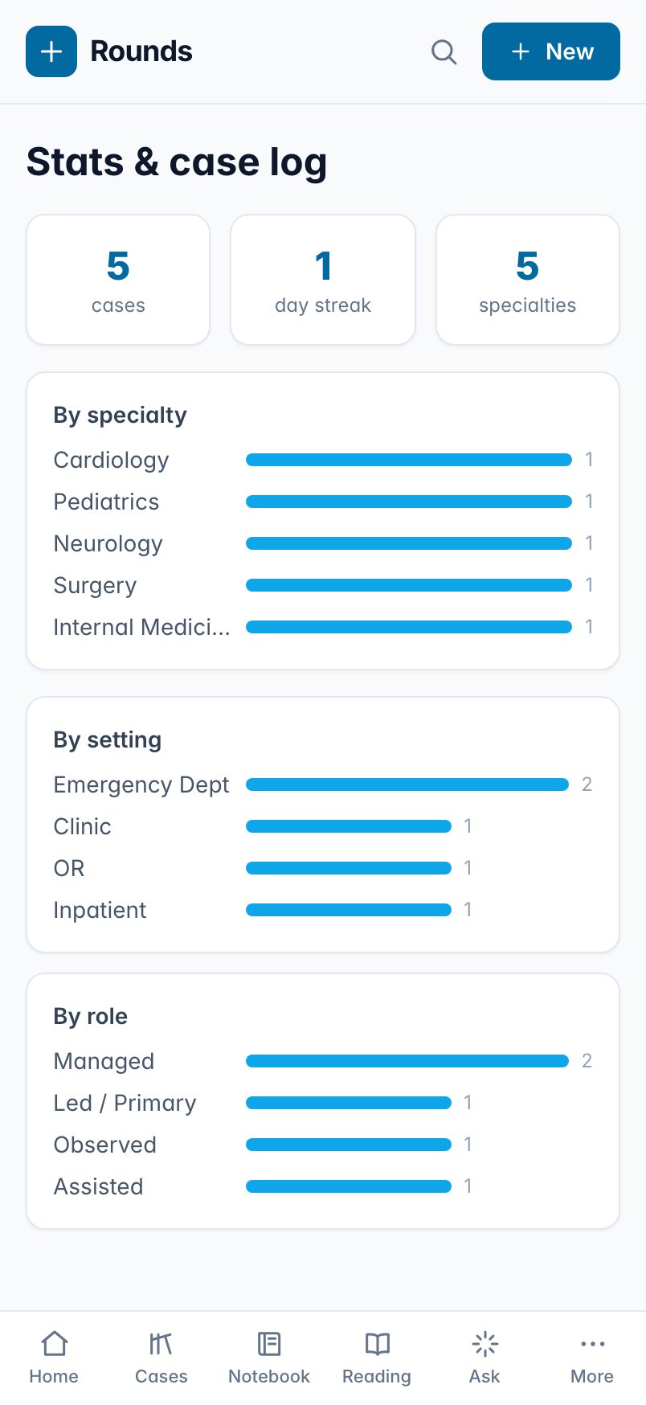Tap the New button
This screenshot has height=1405, width=646.
551,51
